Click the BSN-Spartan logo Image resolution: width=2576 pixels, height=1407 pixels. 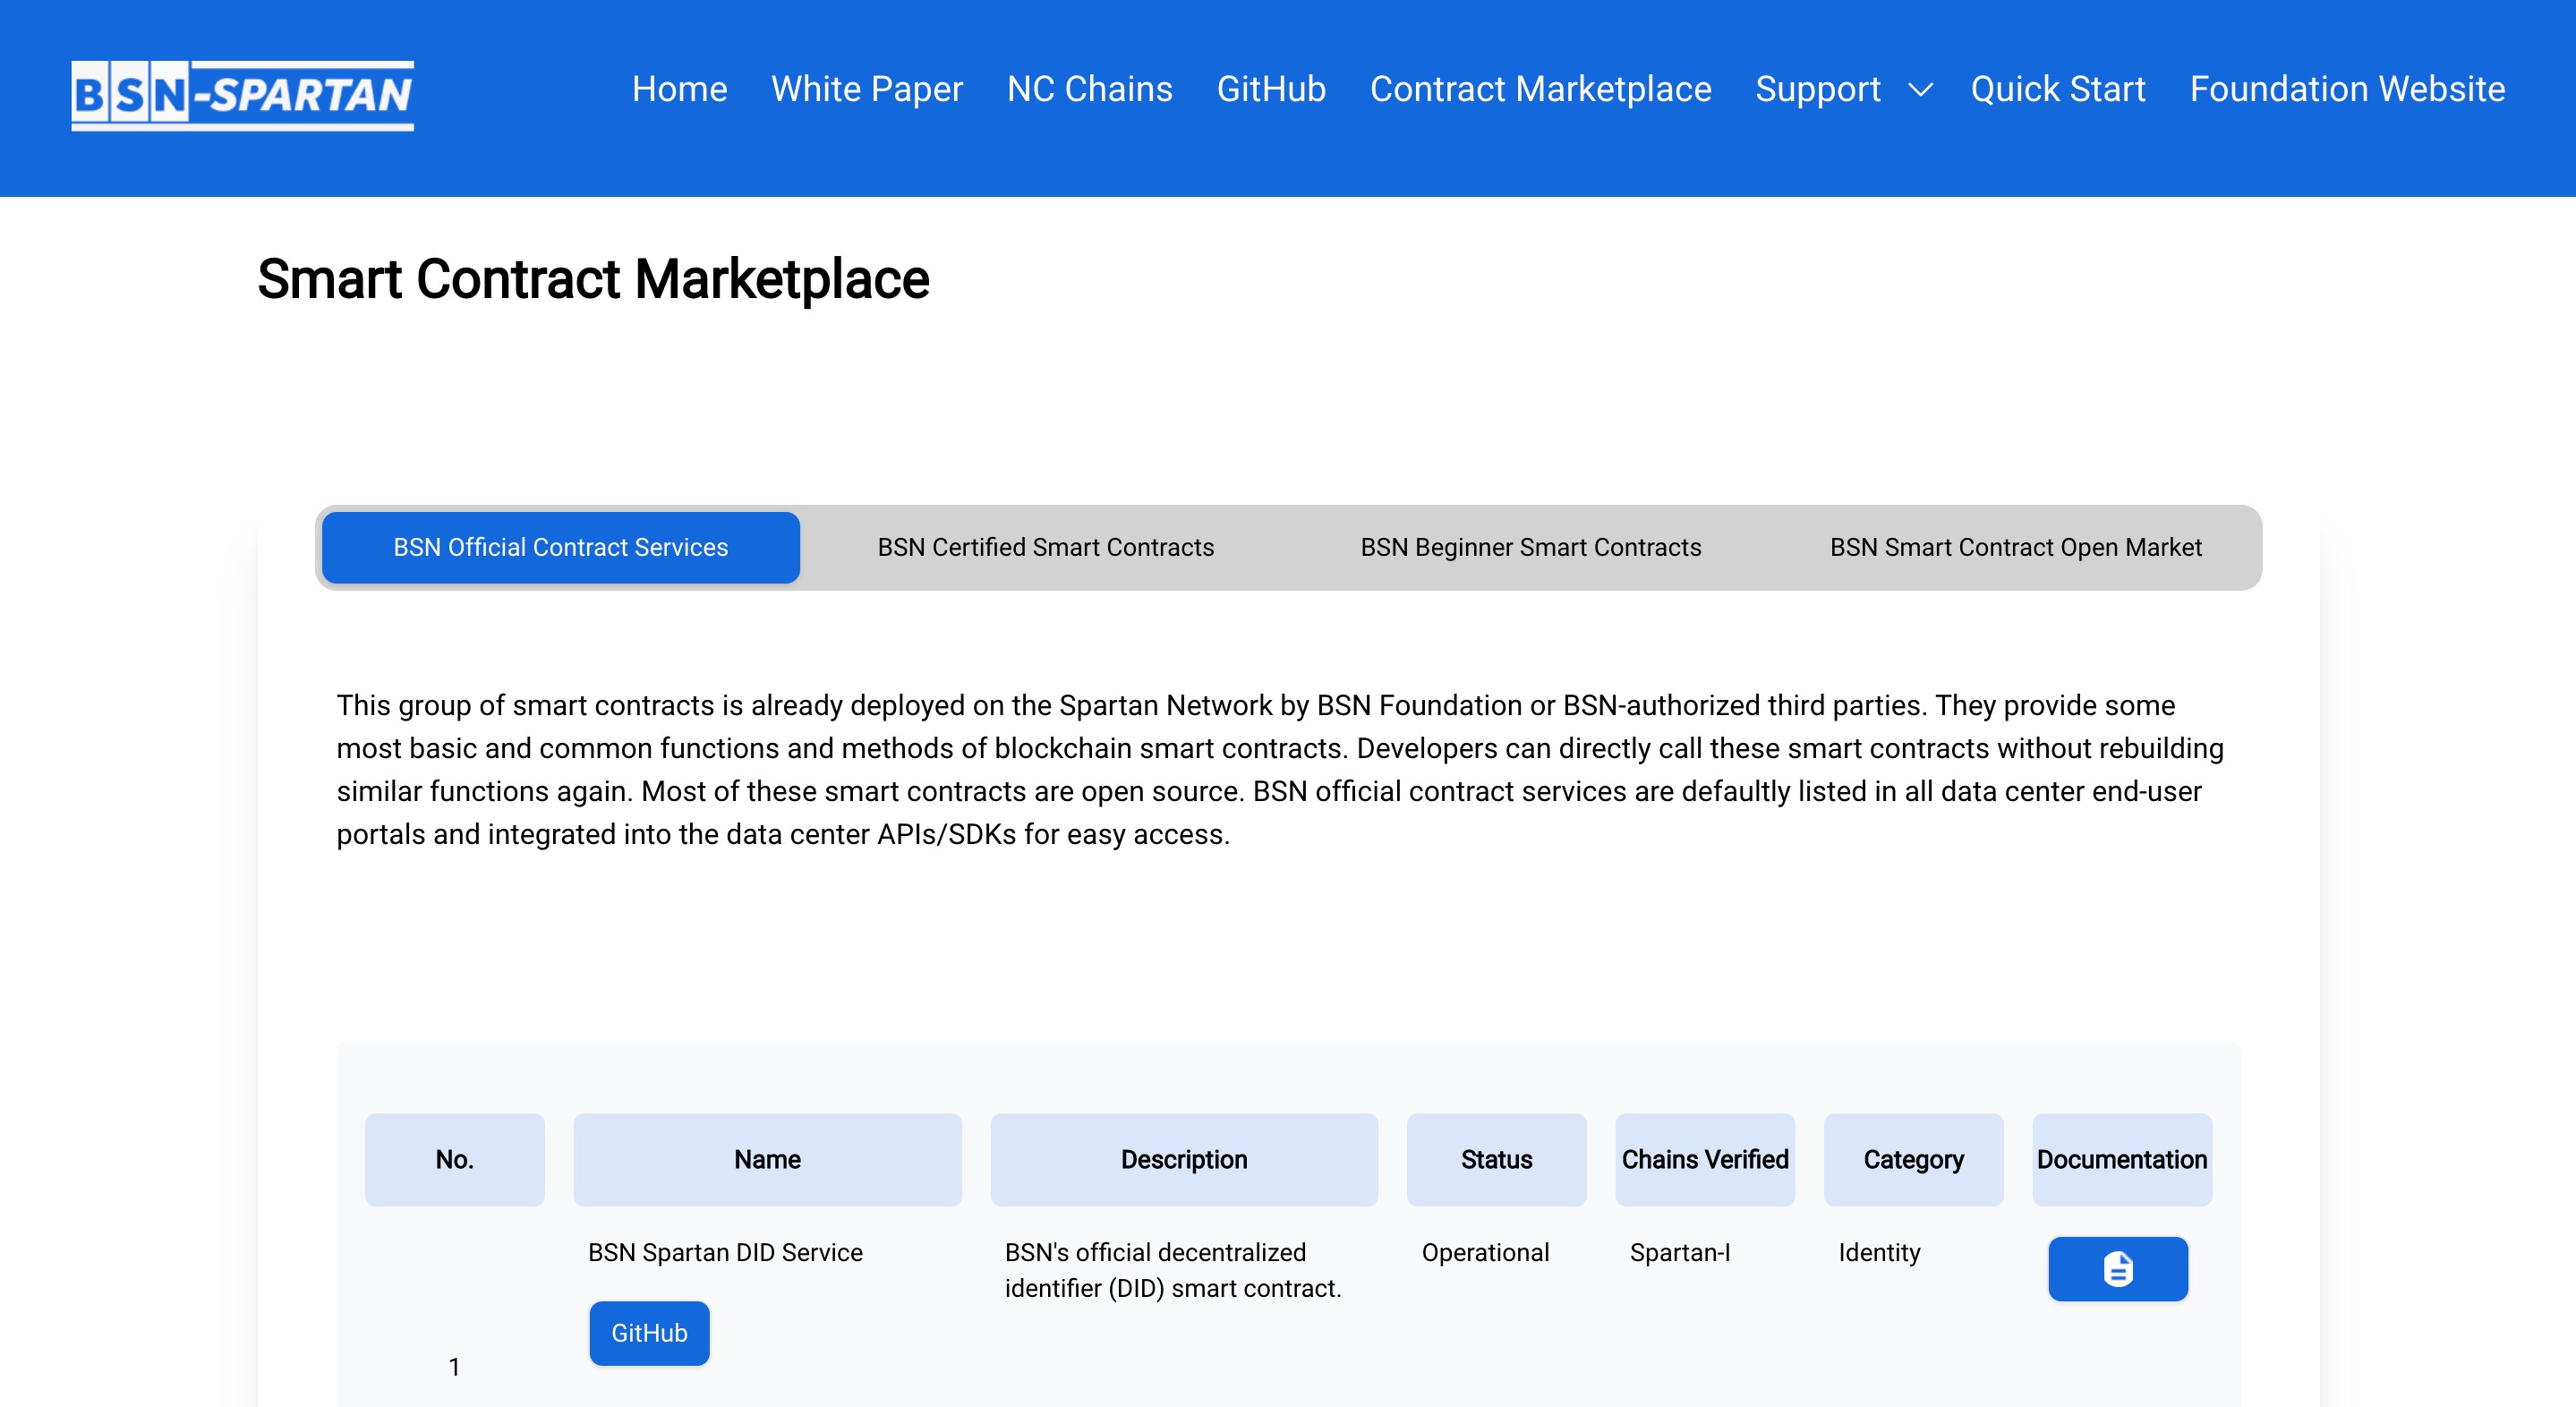242,95
